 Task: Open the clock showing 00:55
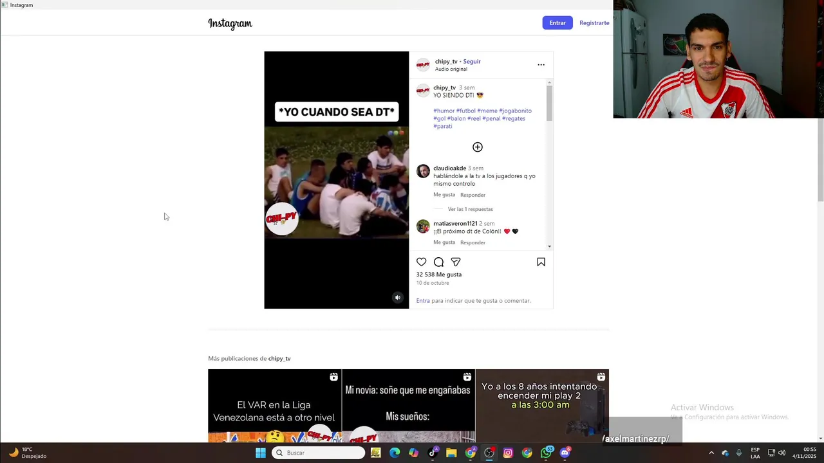click(804, 453)
